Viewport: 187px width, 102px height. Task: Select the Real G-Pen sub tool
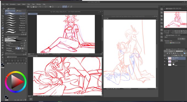[x=15, y=16]
